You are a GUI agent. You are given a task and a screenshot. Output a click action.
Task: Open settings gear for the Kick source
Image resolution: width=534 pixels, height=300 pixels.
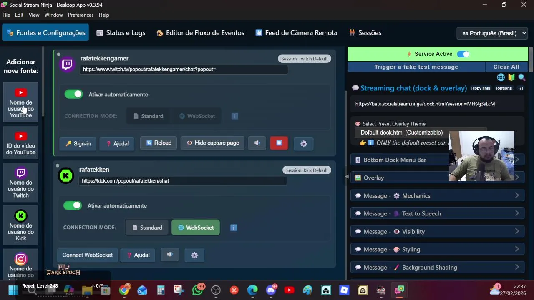194,255
